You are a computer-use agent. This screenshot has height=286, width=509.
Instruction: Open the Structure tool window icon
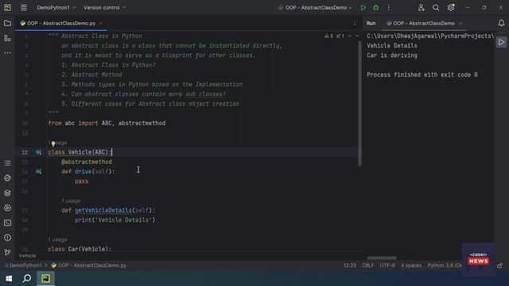[x=7, y=38]
